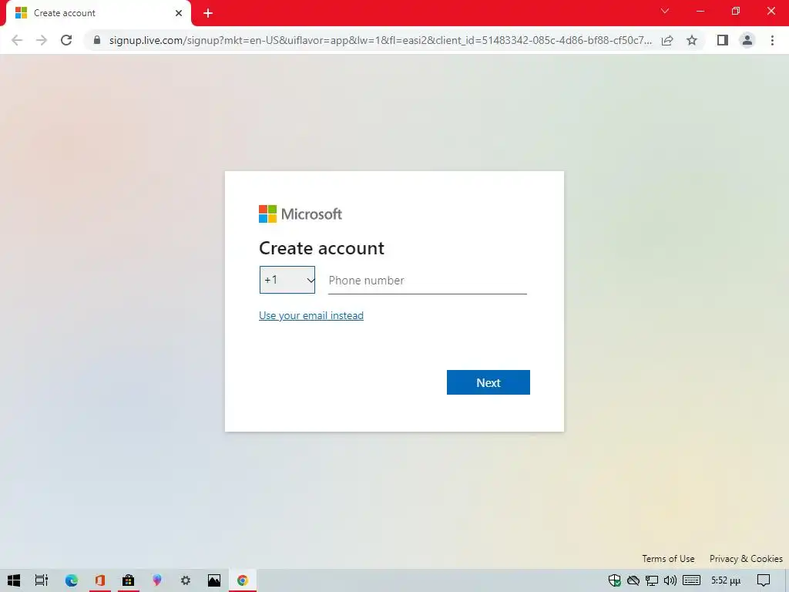This screenshot has height=592, width=789.
Task: Open Office app from taskbar
Action: tap(99, 580)
